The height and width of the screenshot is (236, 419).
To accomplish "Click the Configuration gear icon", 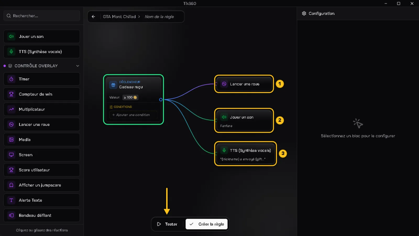I will (304, 13).
